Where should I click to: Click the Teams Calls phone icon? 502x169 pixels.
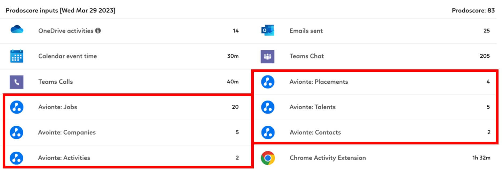click(17, 82)
